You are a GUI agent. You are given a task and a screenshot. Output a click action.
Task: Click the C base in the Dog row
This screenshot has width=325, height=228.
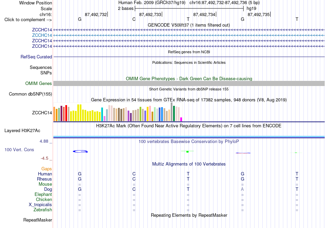coord(134,189)
